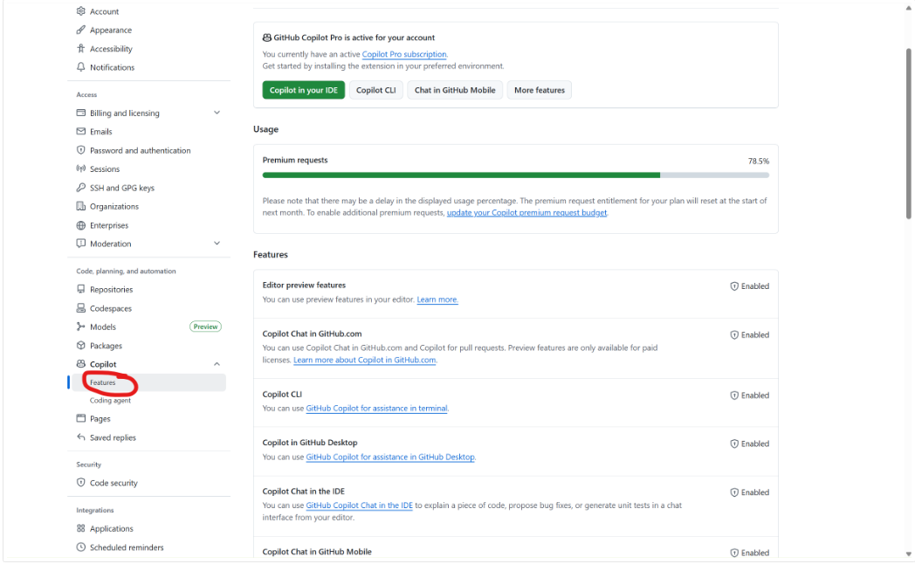Click the Copilot CLI button

click(375, 90)
